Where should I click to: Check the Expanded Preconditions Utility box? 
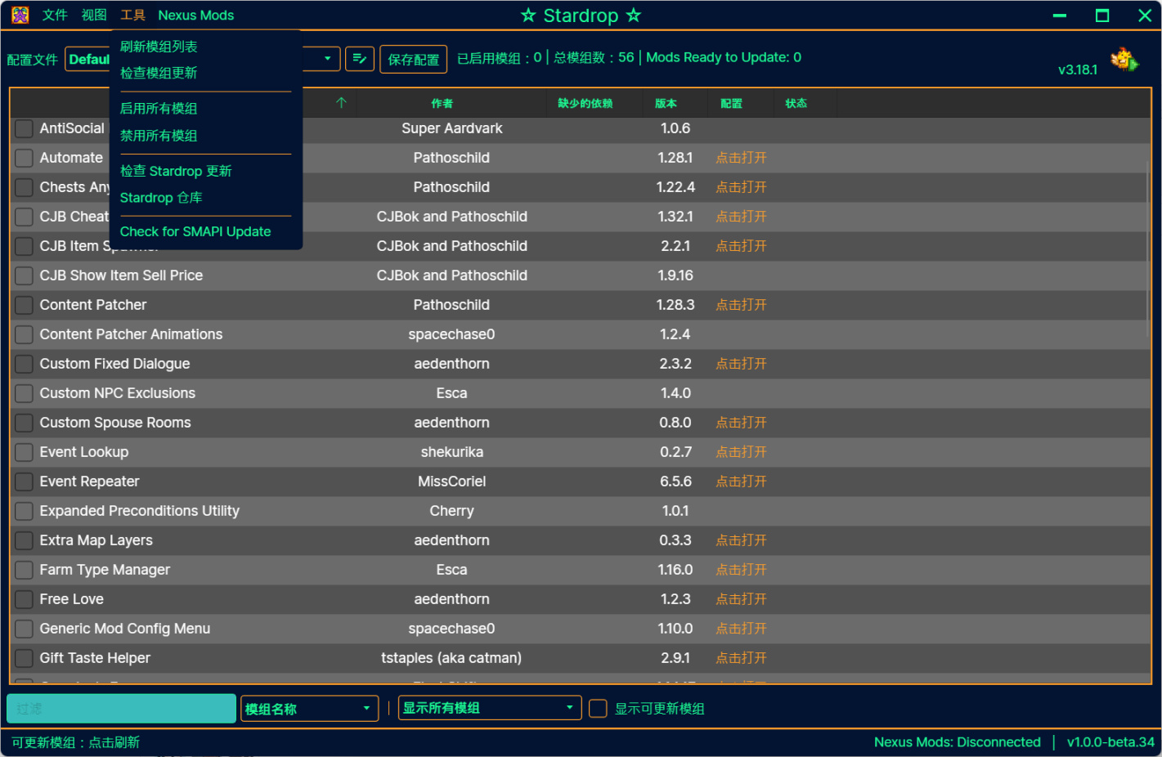[x=25, y=511]
